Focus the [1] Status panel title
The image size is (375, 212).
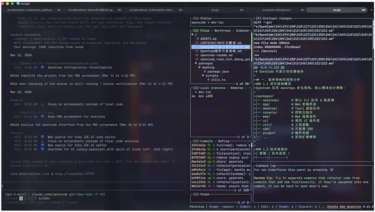point(202,18)
